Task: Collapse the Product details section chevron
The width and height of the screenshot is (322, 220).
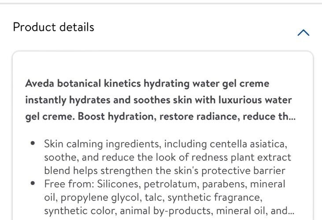Action: [x=303, y=33]
